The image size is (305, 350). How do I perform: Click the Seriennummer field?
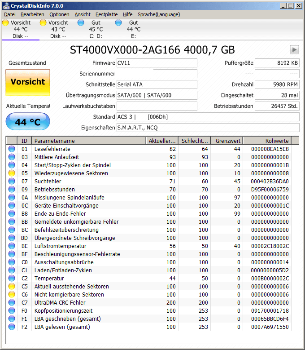tap(157, 74)
